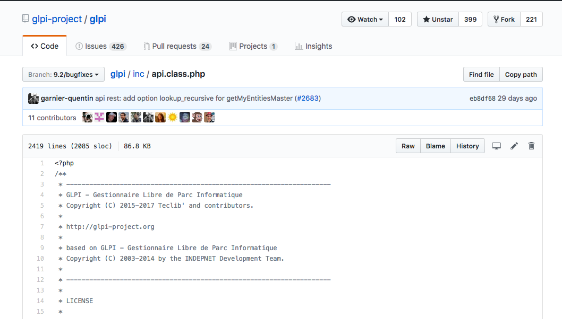Go to glpi root in breadcrumb
Viewport: 562px width, 319px height.
118,74
